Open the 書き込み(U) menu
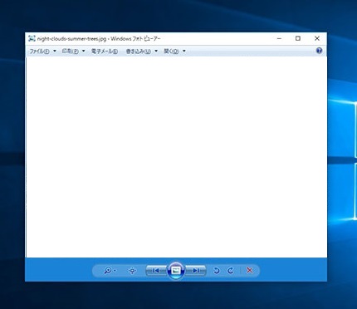 click(x=139, y=51)
